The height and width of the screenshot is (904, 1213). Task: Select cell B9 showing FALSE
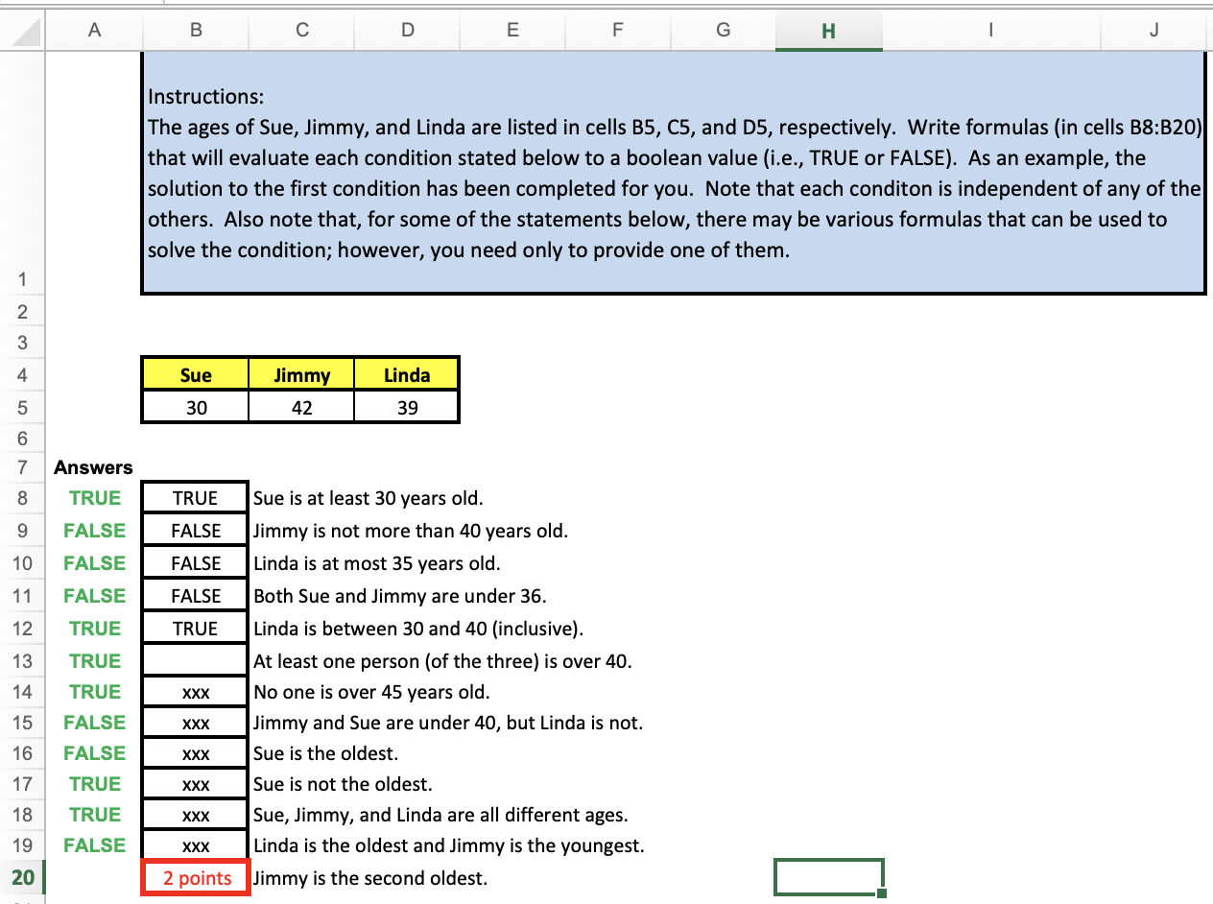[196, 531]
